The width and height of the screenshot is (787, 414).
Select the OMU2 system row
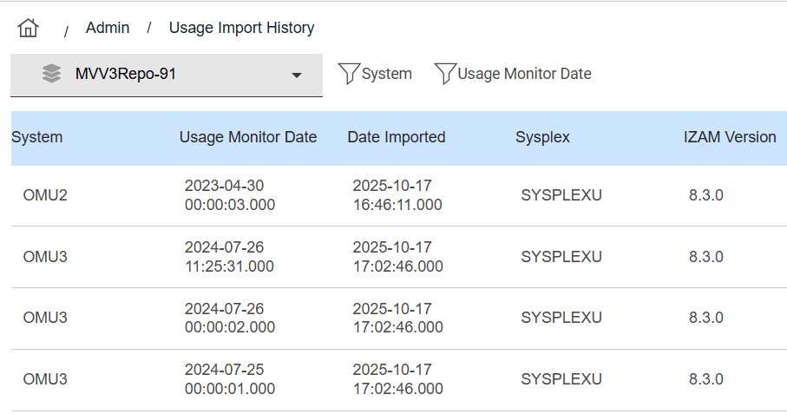[45, 195]
